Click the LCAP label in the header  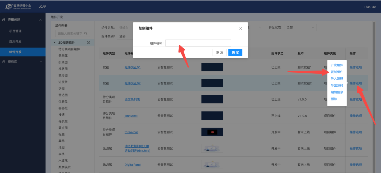tap(42, 7)
